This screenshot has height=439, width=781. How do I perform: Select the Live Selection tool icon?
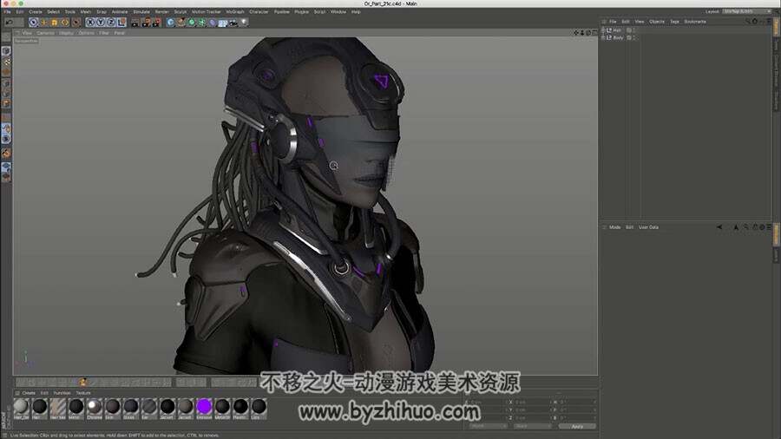pos(33,23)
